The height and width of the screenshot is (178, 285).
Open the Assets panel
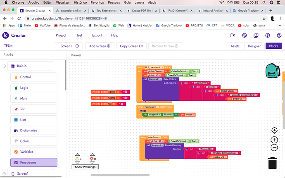[x=235, y=46]
